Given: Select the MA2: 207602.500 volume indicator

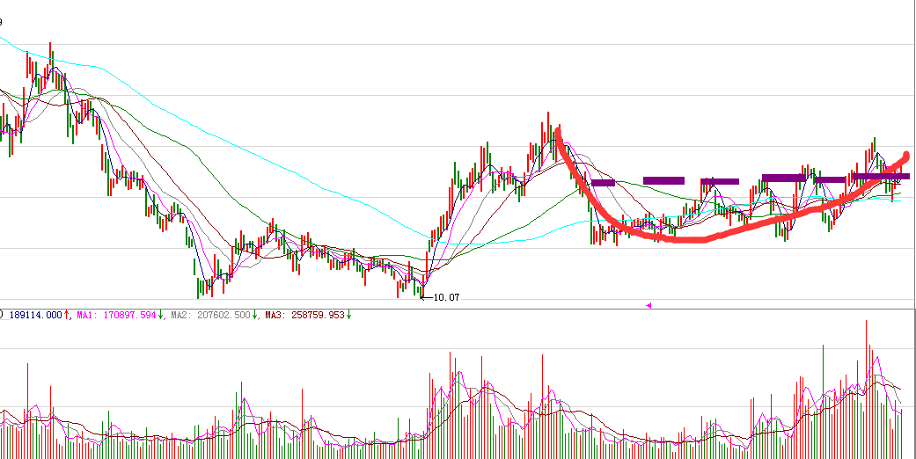Looking at the screenshot, I should [211, 315].
